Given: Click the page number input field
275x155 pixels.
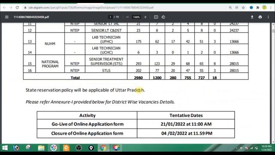Looking at the screenshot, I should click(x=110, y=17).
